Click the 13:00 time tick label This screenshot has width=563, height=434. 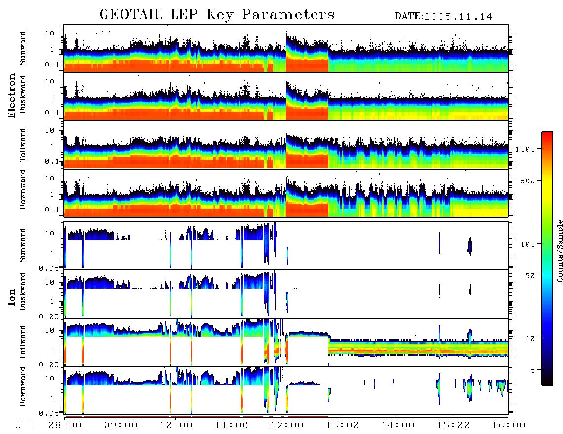point(343,426)
